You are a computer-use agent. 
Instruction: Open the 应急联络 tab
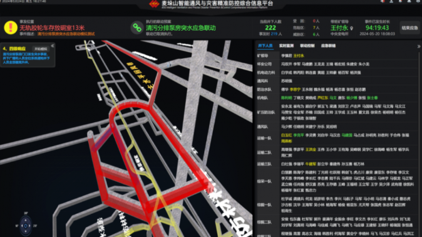pos(328,46)
